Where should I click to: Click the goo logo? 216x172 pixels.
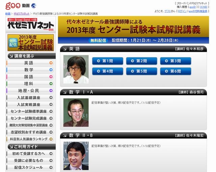[x=13, y=6]
